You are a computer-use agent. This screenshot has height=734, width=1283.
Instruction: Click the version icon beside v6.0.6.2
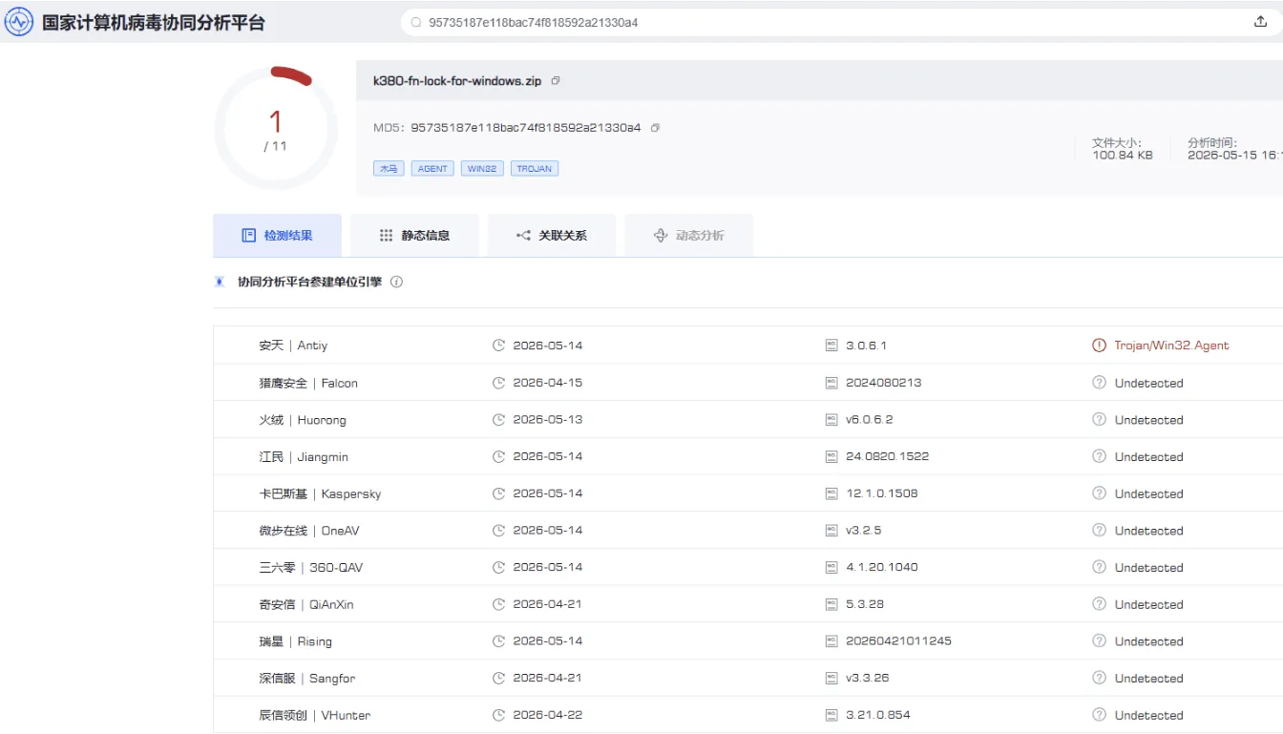[x=831, y=420]
